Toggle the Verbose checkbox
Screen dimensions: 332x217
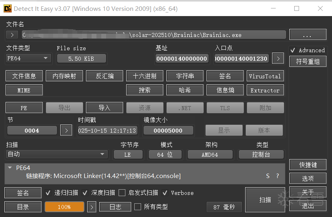(165, 193)
